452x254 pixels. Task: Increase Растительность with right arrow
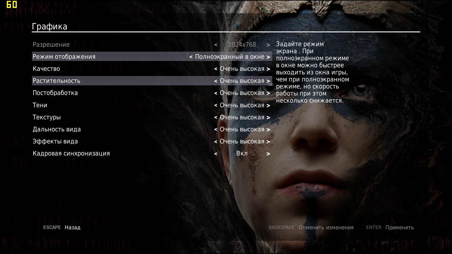(268, 81)
